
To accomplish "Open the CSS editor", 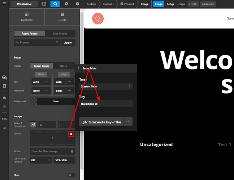I will [4, 119].
